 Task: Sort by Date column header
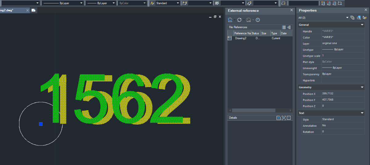point(286,33)
